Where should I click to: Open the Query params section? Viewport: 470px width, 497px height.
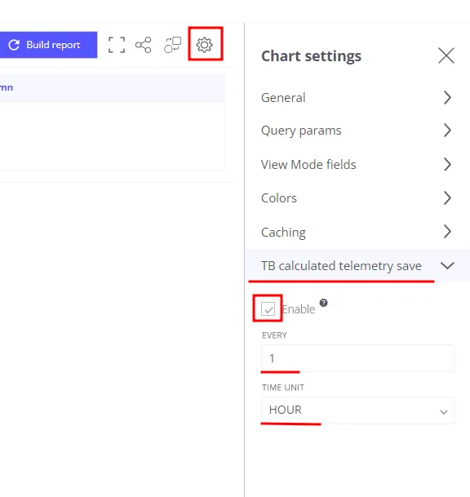point(357,131)
